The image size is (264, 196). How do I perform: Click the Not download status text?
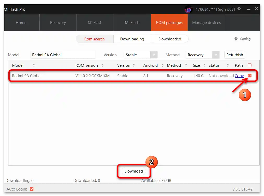pyautogui.click(x=221, y=76)
